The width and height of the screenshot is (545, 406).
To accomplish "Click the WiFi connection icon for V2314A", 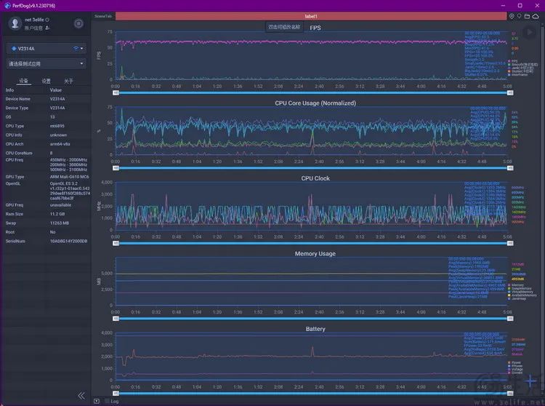I will pos(75,48).
